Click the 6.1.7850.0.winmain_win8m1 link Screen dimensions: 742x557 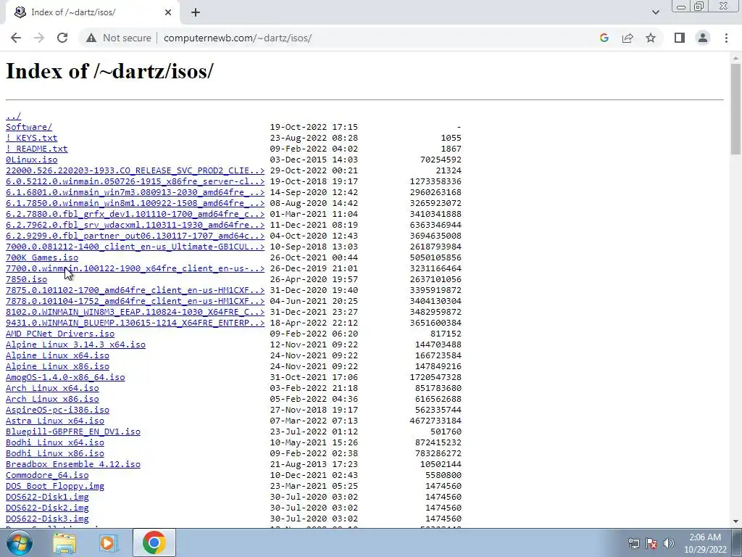click(x=135, y=203)
